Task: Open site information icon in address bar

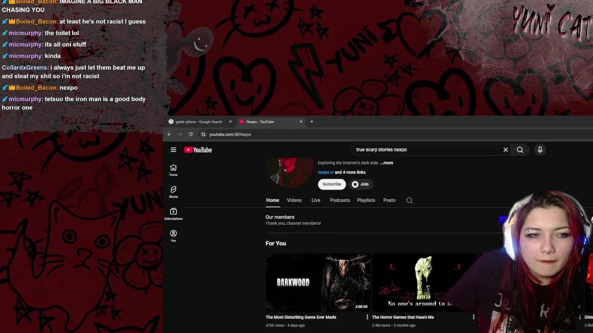Action: (203, 134)
